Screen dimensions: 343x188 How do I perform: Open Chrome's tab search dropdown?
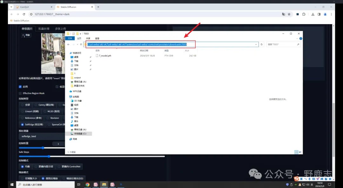11,7
